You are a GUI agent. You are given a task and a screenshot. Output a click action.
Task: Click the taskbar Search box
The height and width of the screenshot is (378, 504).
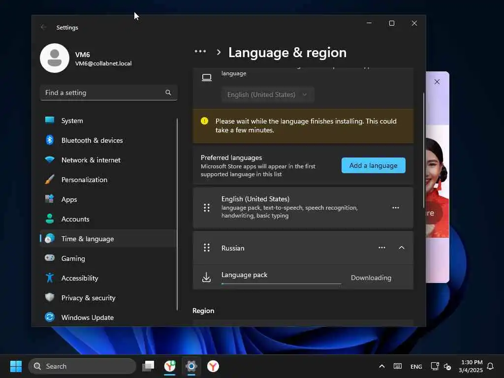tap(82, 366)
